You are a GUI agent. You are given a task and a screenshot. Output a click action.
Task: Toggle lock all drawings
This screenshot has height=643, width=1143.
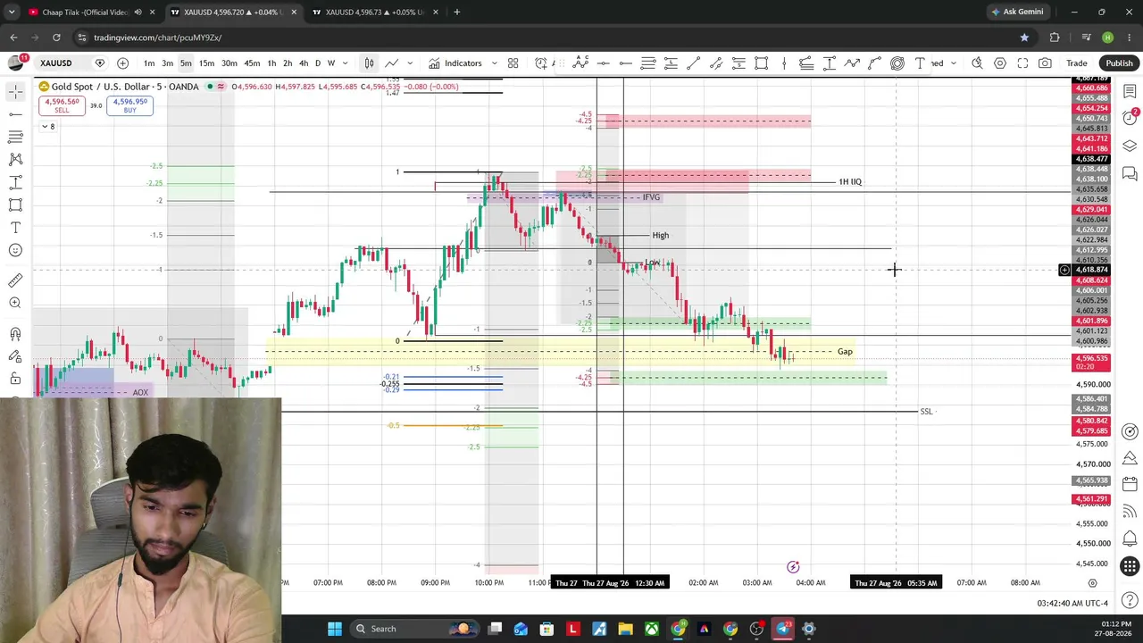(15, 380)
